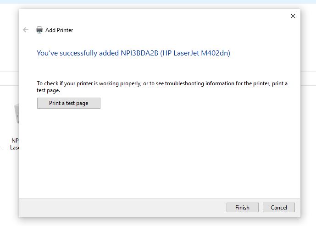Click the partially hidden "NP" device label
Image resolution: width=316 pixels, height=226 pixels.
15,141
